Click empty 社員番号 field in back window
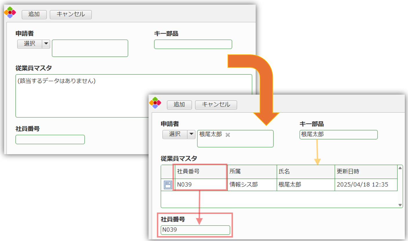This screenshot has height=241, width=408. tap(50, 139)
